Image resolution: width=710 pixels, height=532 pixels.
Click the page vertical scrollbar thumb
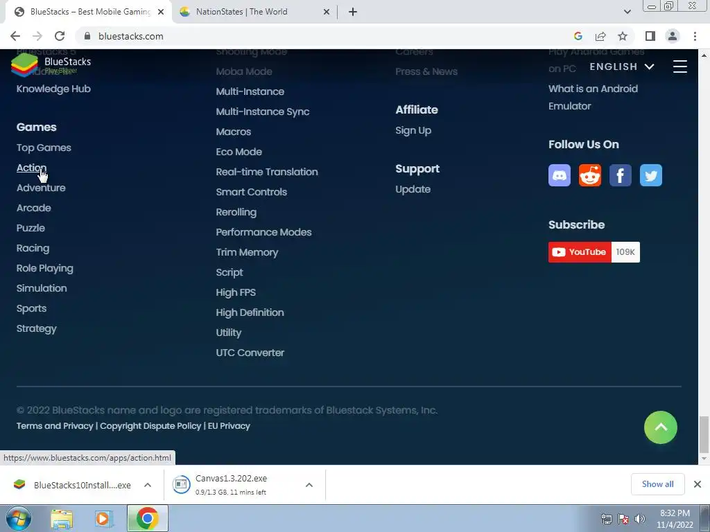pos(703,434)
